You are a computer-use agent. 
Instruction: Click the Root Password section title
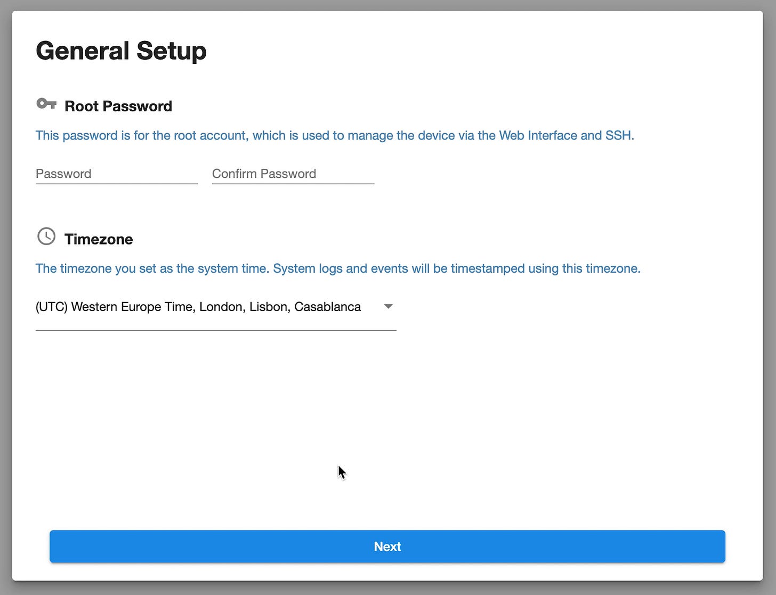(x=118, y=106)
